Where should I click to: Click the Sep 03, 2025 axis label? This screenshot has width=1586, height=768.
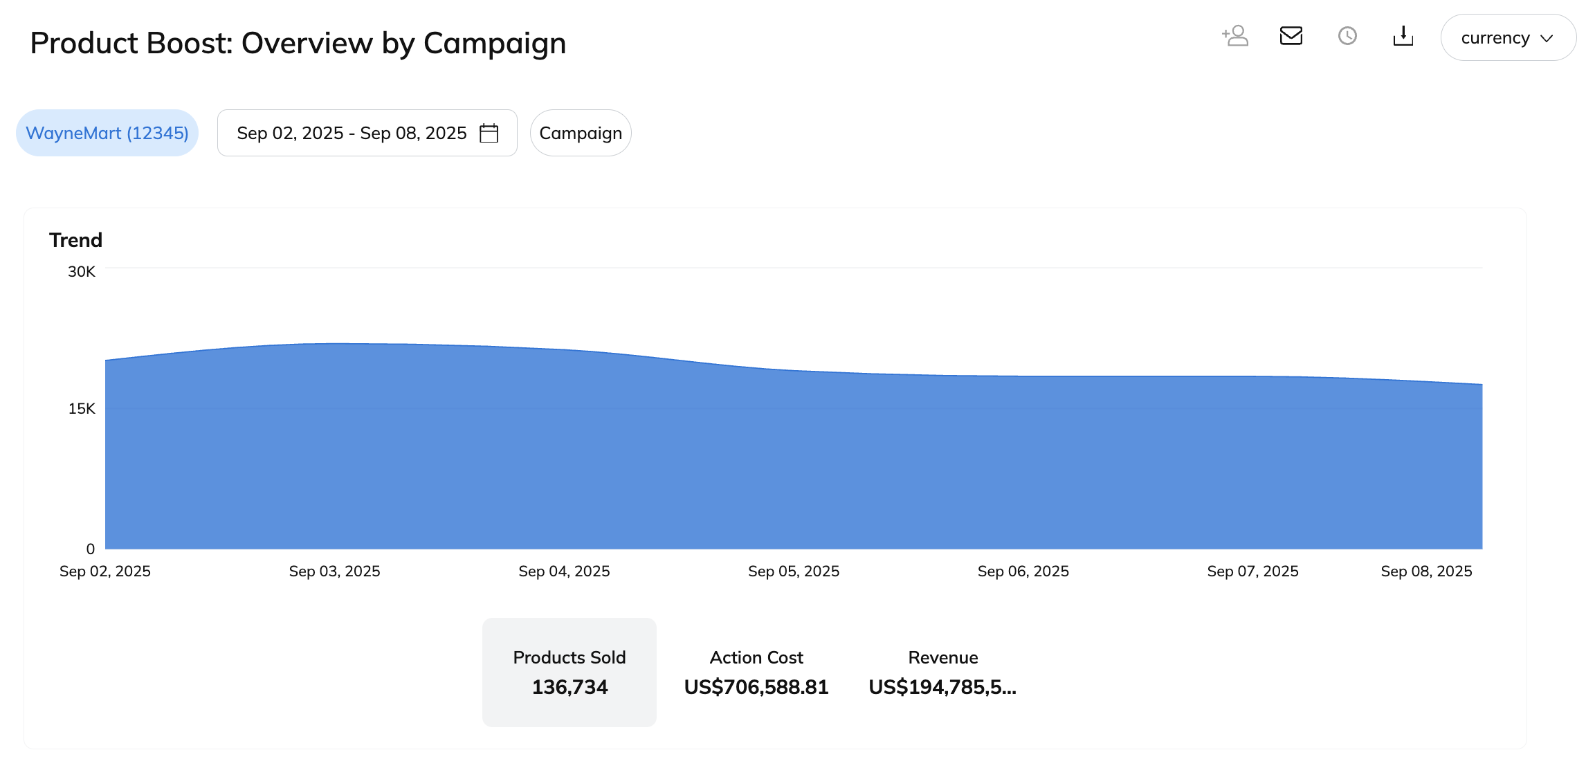tap(335, 571)
